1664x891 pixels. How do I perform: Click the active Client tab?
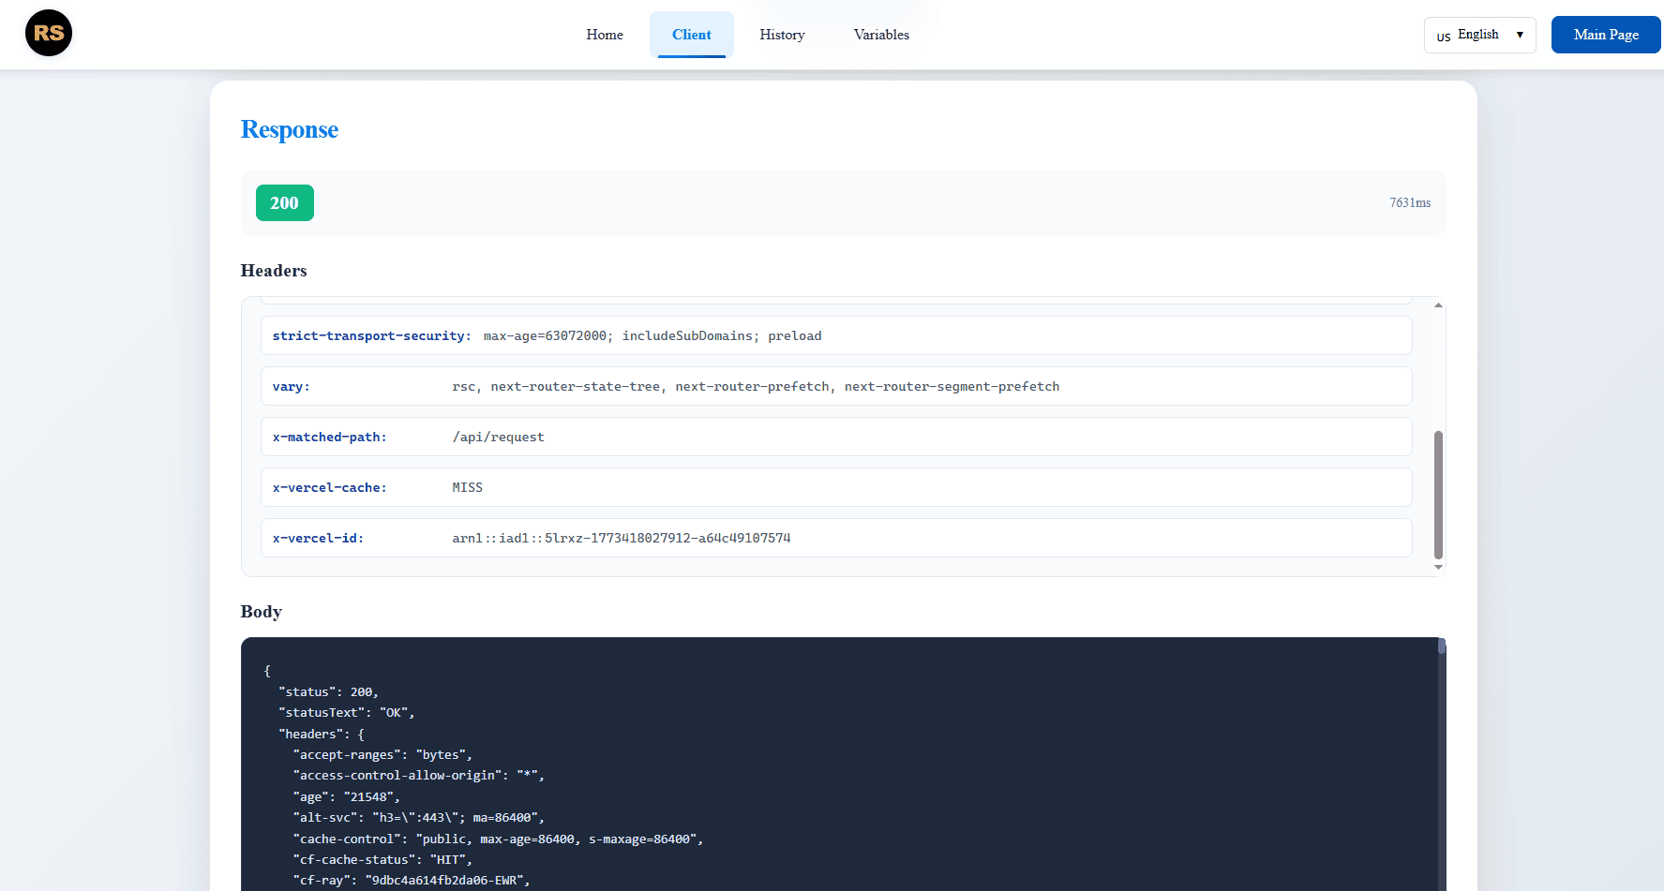click(691, 34)
